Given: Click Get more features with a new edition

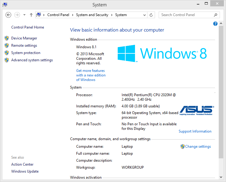Looking at the screenshot, I should point(91,75).
